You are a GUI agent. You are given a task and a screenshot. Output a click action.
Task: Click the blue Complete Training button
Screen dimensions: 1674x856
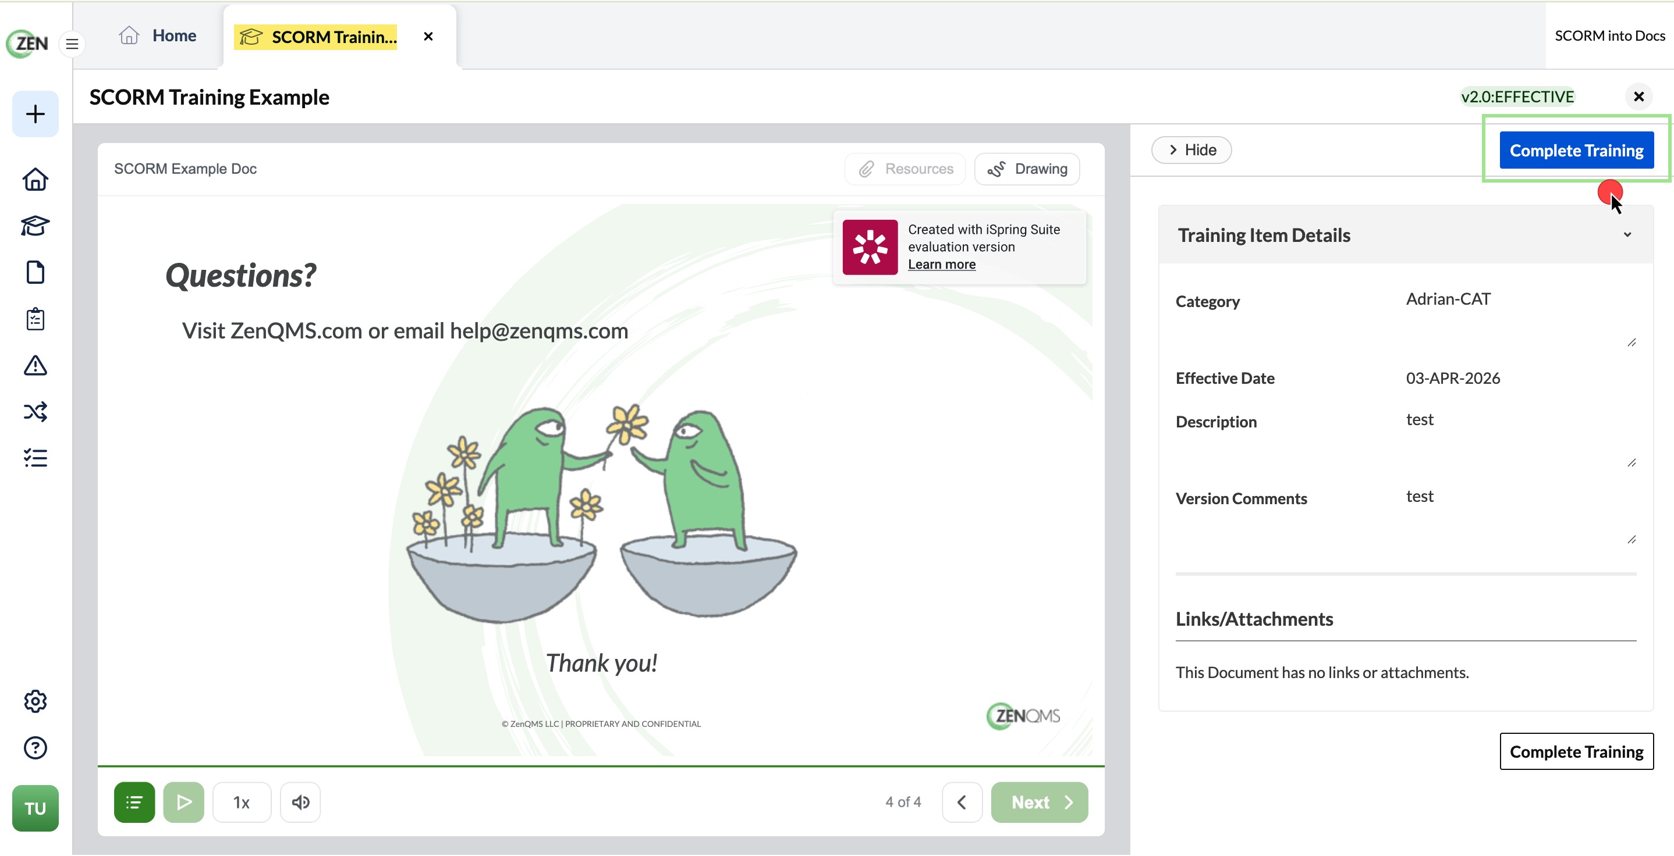coord(1576,150)
